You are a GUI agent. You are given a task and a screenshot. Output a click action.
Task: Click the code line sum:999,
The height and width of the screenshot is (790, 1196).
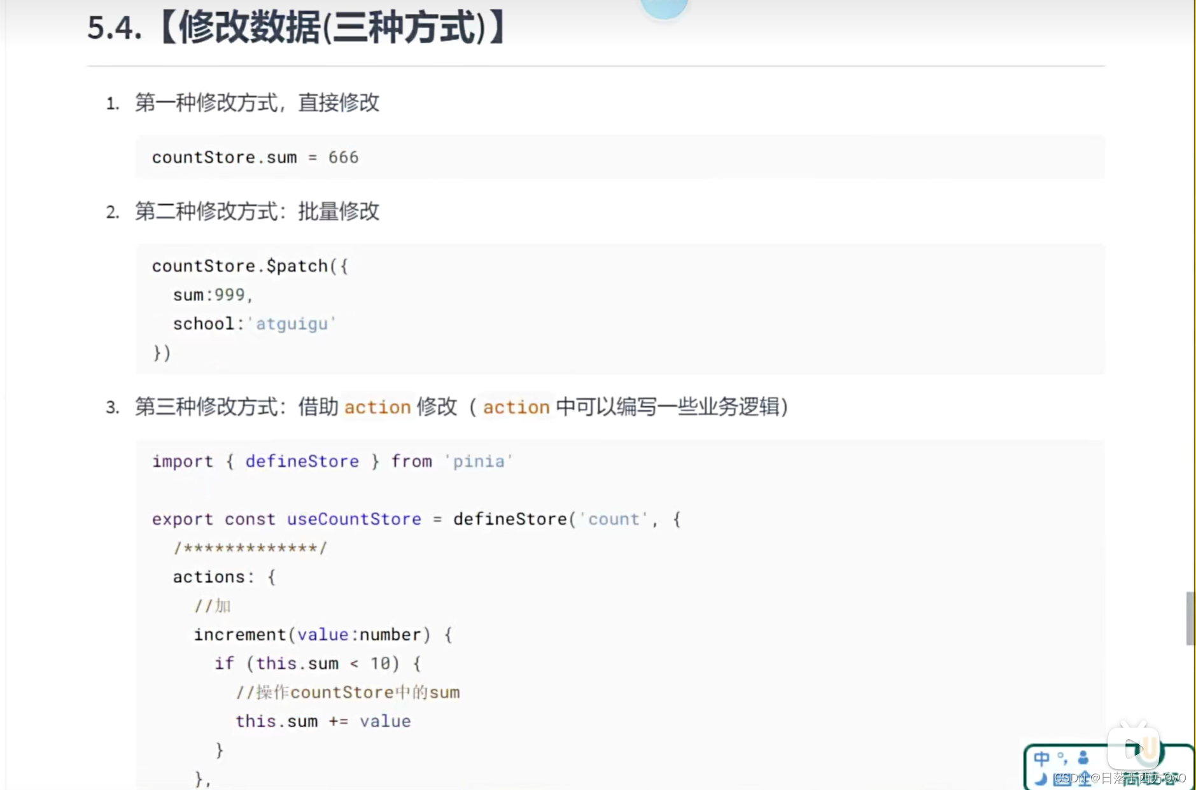[x=213, y=295]
